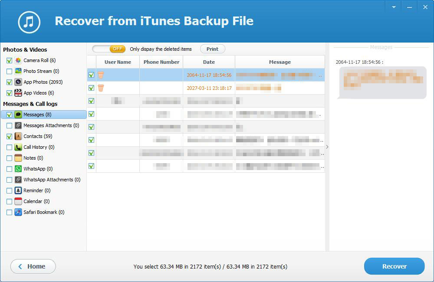Screen dimensions: 434x282
Task: Click the Messages Attachments paperclip icon
Action: (18, 125)
